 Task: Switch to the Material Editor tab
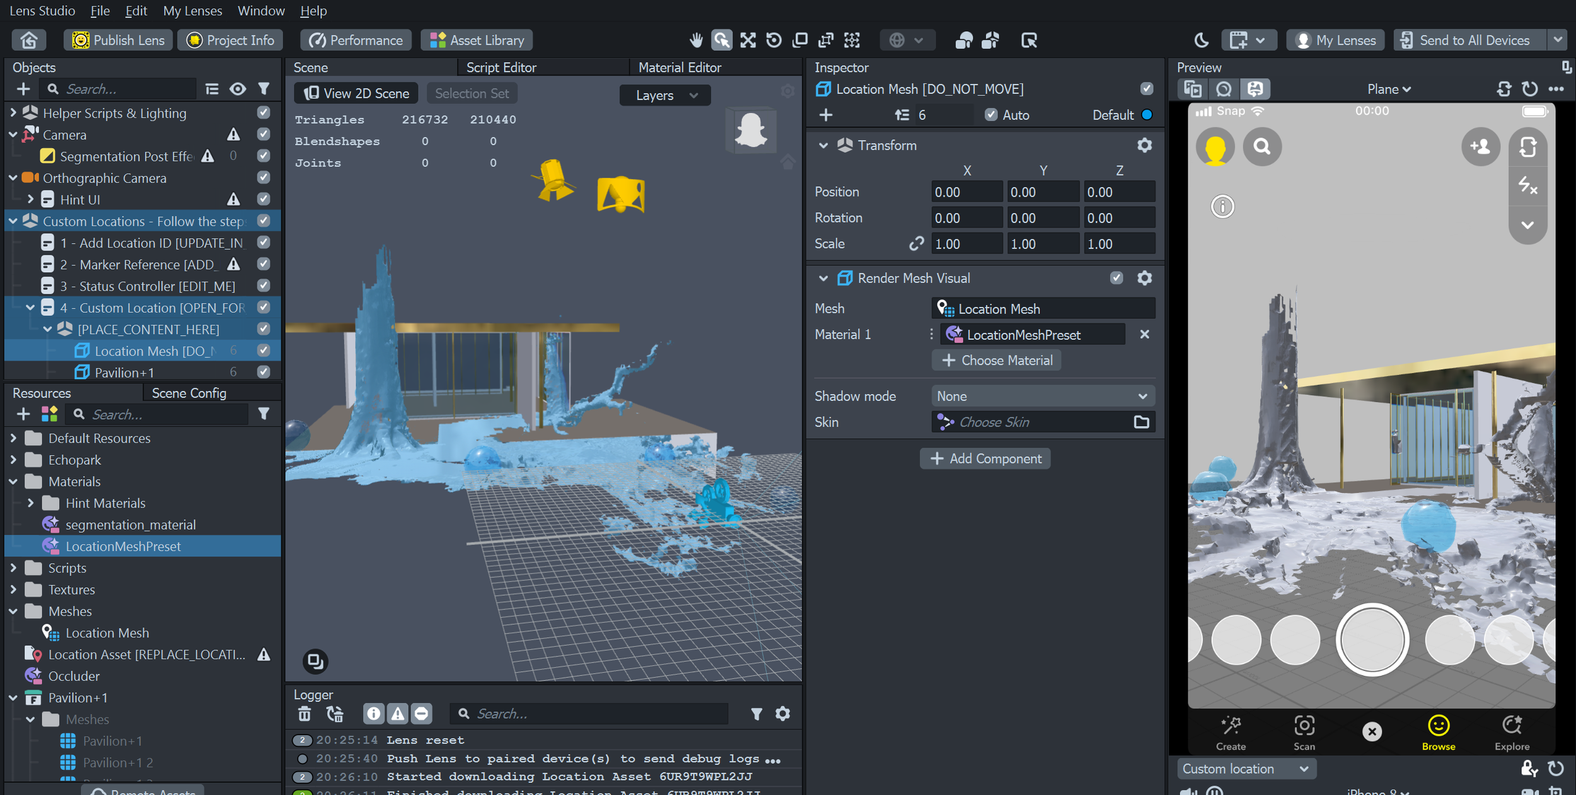point(680,67)
